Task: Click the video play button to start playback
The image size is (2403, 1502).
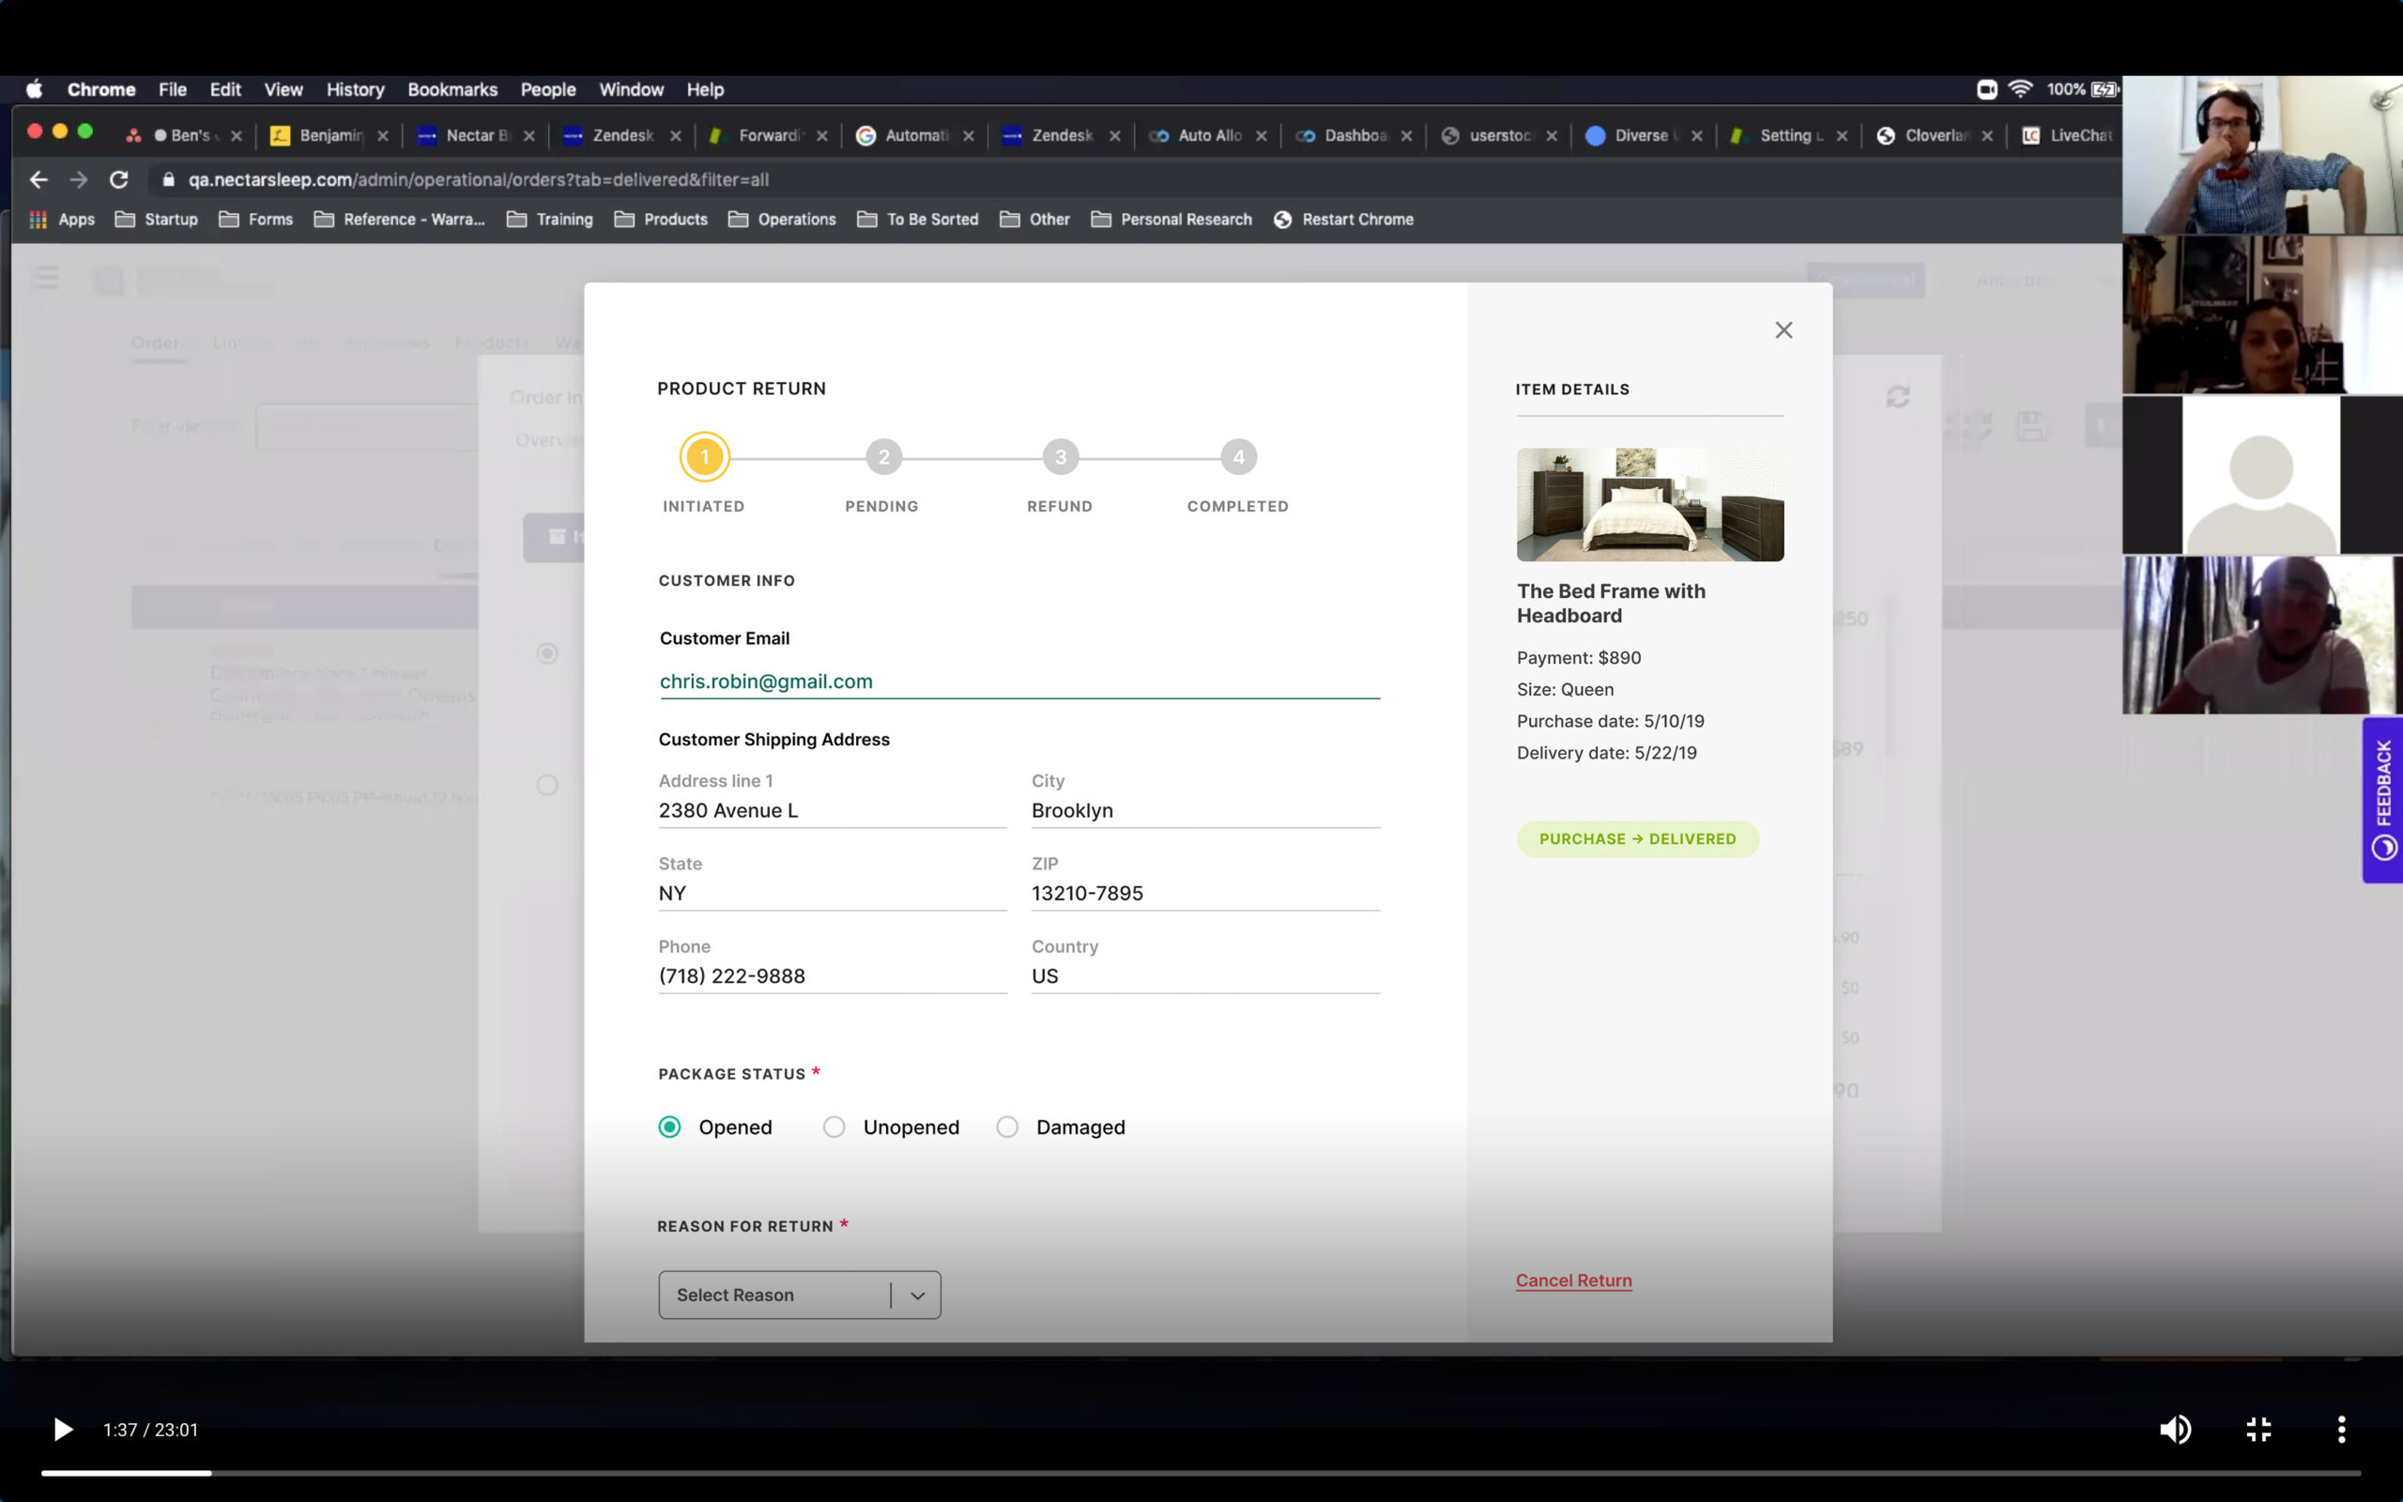Action: click(x=61, y=1430)
